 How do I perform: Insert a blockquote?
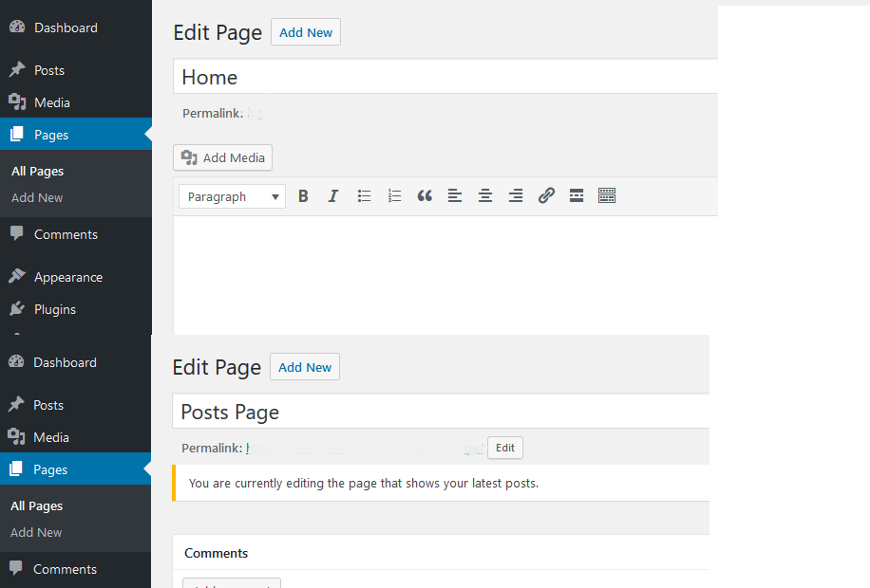425,195
